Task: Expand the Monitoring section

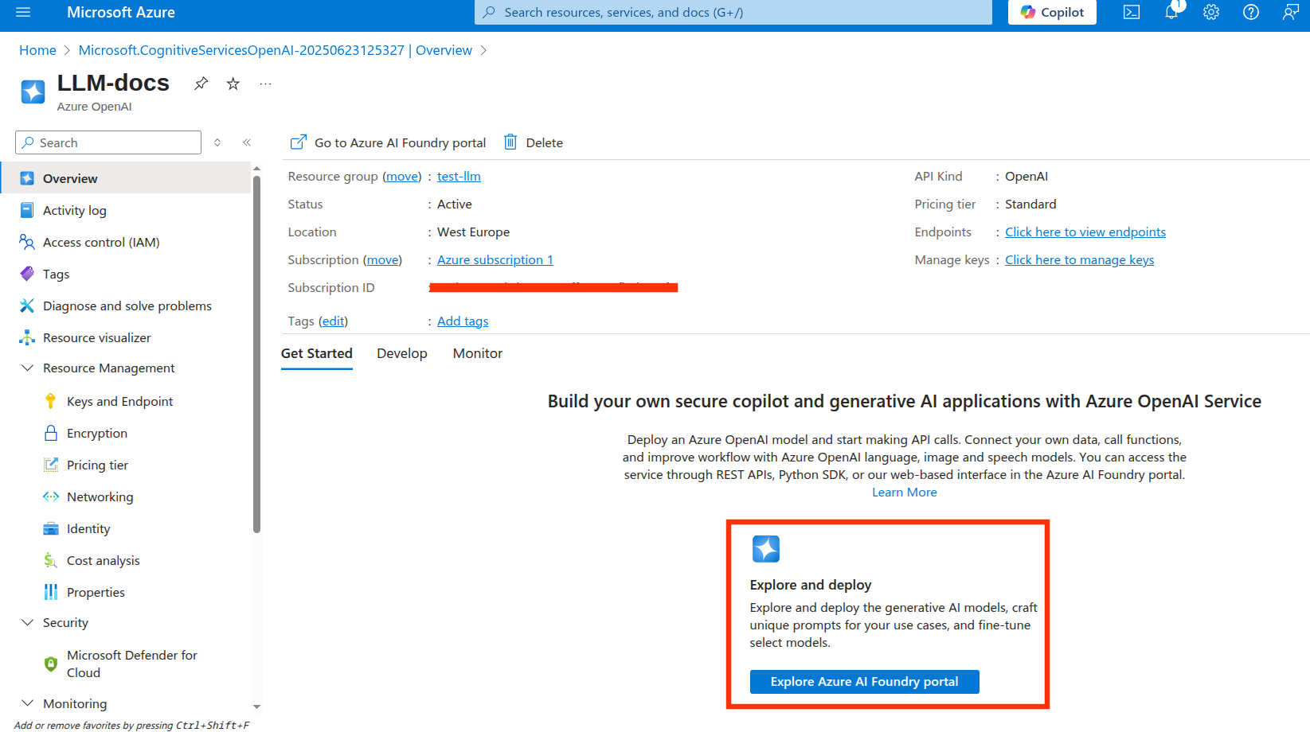Action: point(28,703)
